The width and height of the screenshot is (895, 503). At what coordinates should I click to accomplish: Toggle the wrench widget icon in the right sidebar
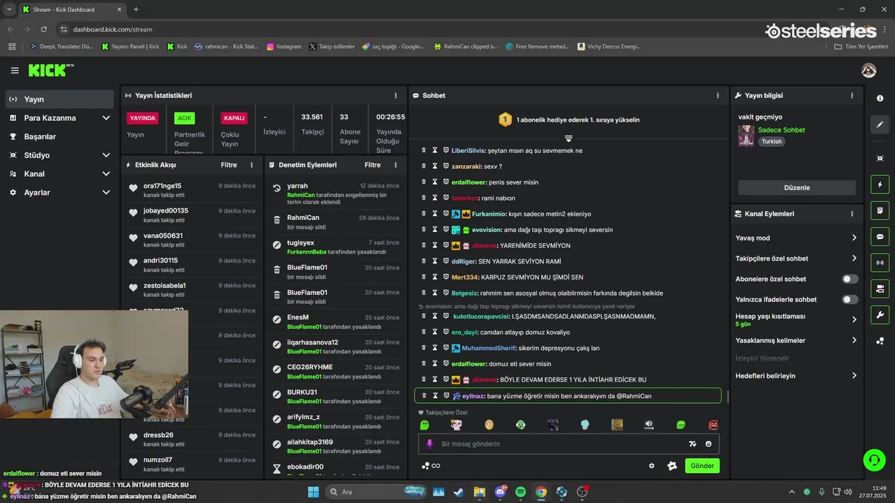[x=880, y=314]
